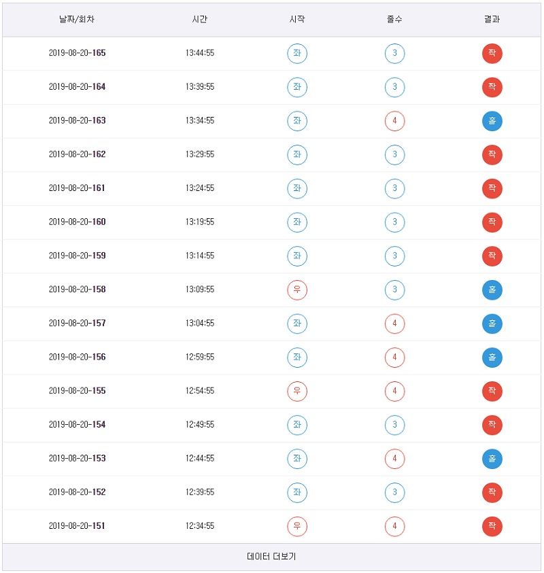This screenshot has height=573, width=544.
Task: Click the blue 3 circle for round 162
Action: point(395,154)
